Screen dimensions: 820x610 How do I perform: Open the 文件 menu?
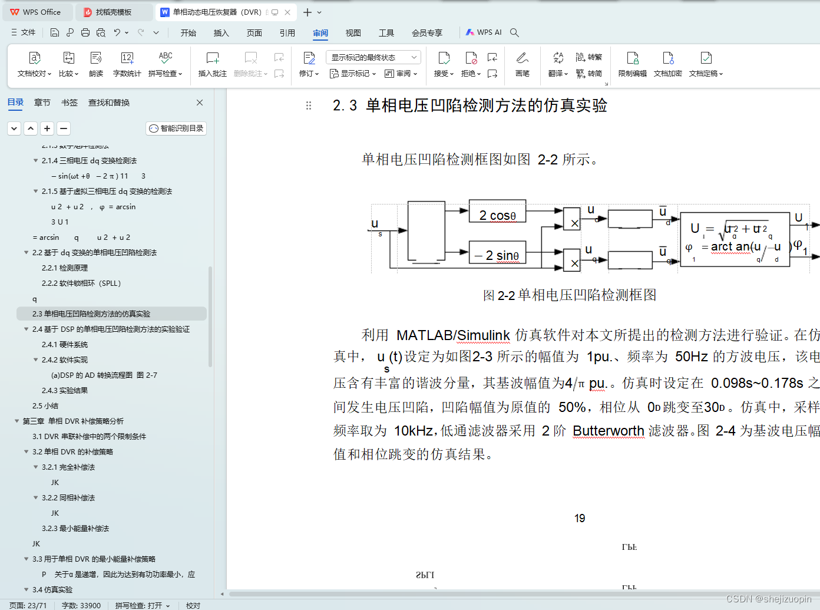point(24,32)
